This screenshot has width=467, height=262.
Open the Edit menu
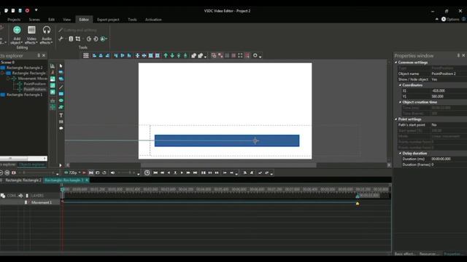coord(51,20)
